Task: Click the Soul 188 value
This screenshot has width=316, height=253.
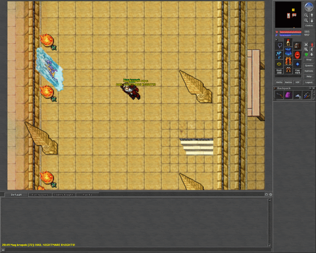Action: pyautogui.click(x=279, y=71)
